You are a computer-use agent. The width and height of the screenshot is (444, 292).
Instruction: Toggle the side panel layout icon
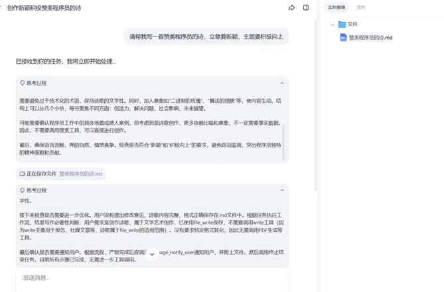[x=306, y=8]
